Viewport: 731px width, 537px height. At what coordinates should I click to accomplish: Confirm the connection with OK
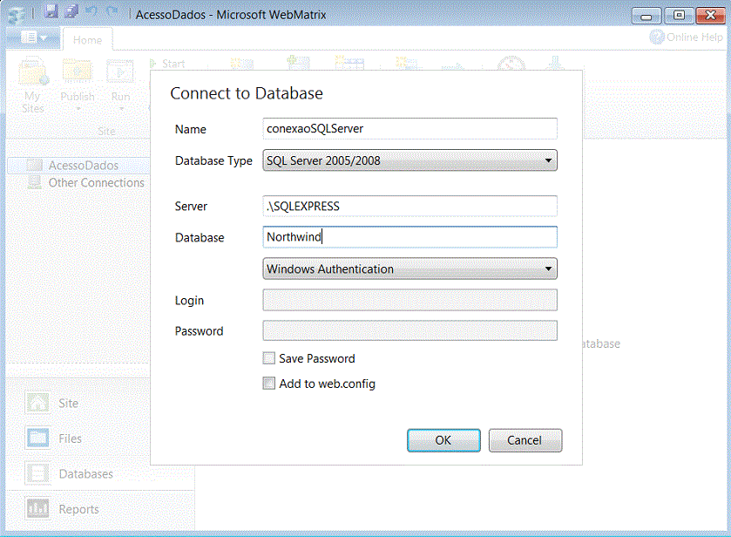(x=443, y=440)
